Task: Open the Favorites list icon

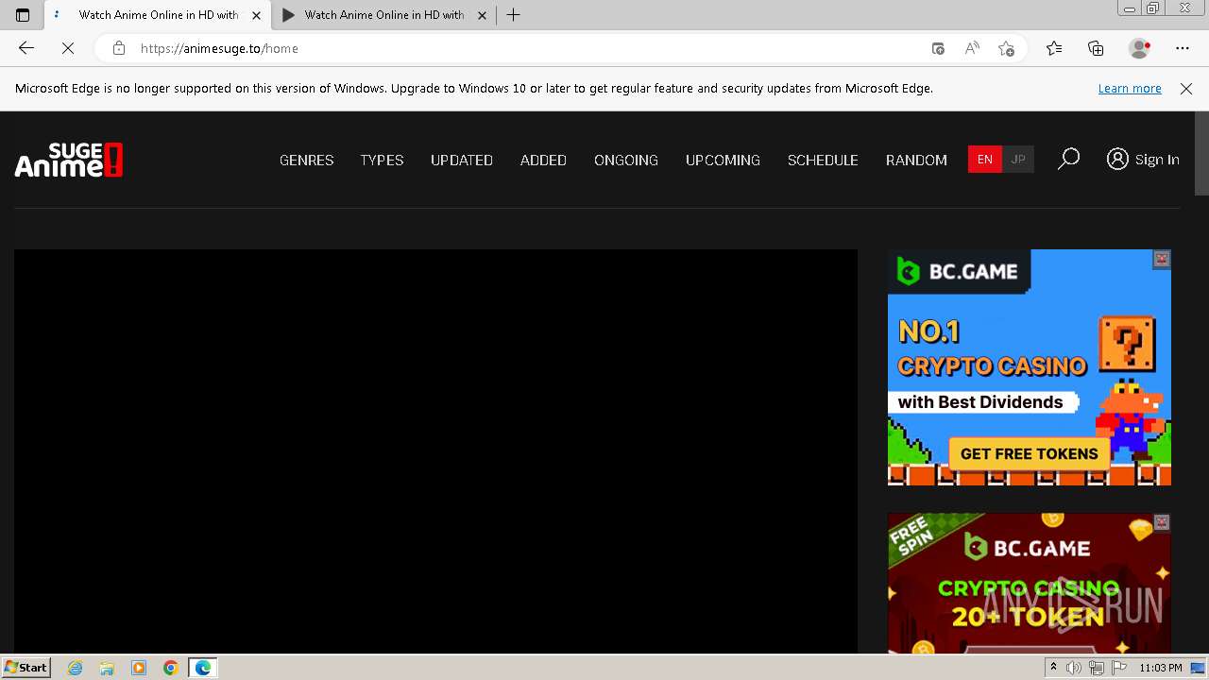Action: [1054, 48]
